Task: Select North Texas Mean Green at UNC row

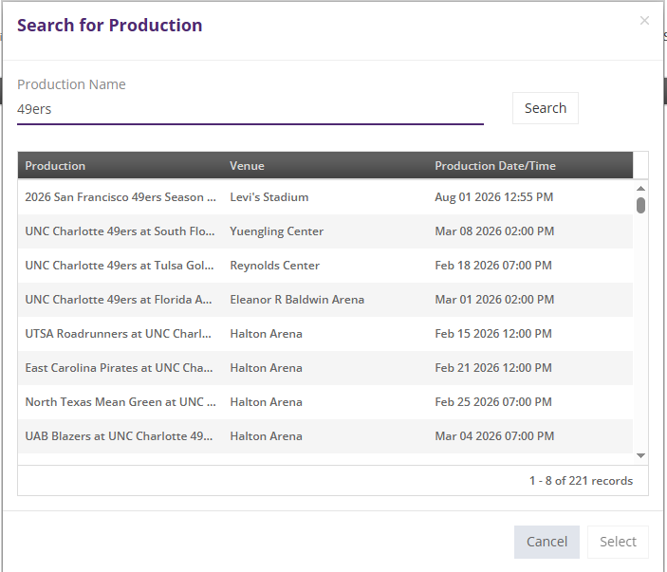Action: click(325, 402)
